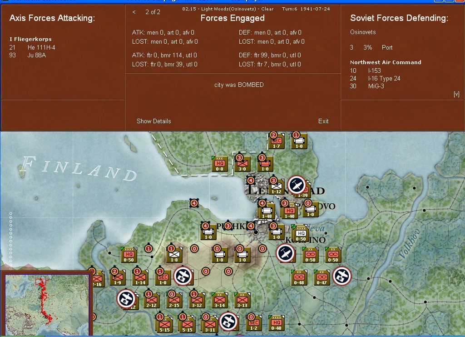465x337 pixels.
Task: Click the 'DEF: ftr 99, bmr 0' line
Action: [x=270, y=55]
